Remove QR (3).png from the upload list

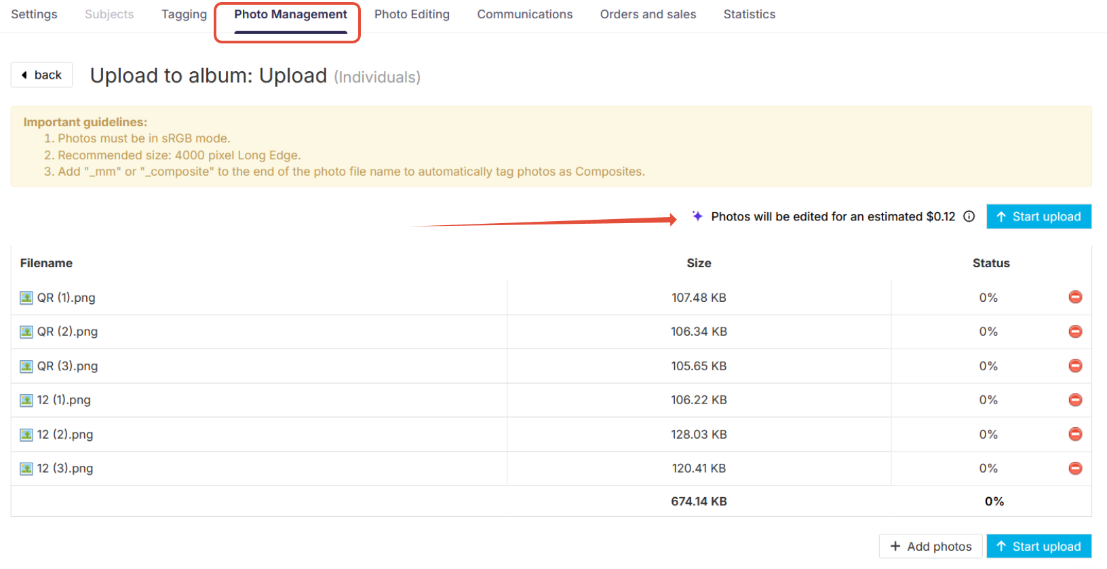click(x=1075, y=366)
